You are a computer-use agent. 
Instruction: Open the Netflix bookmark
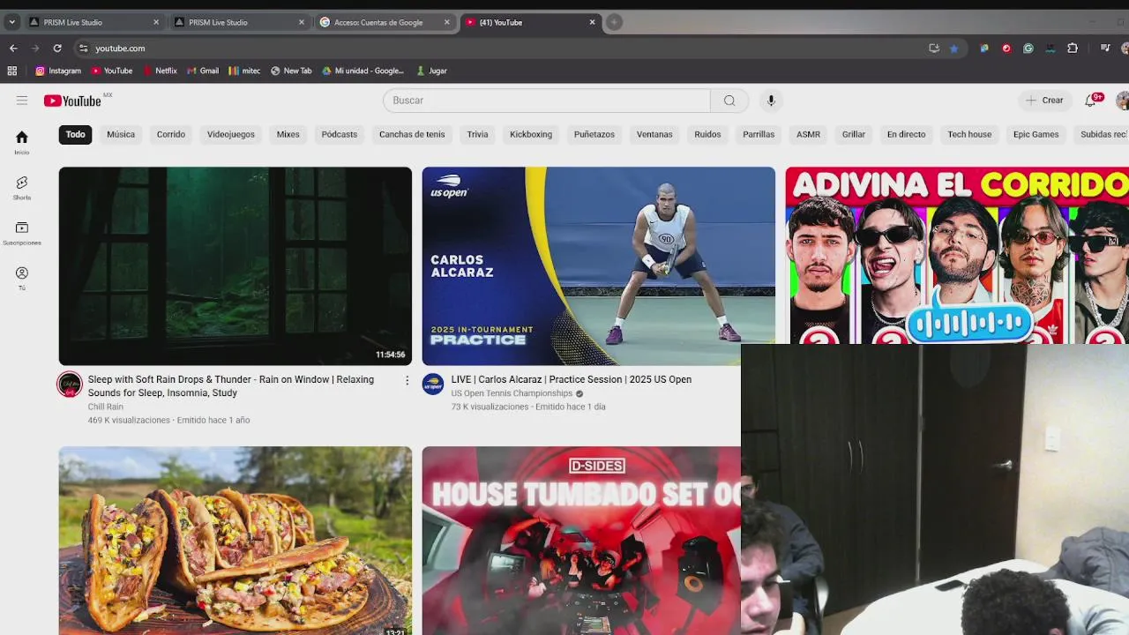coord(160,71)
